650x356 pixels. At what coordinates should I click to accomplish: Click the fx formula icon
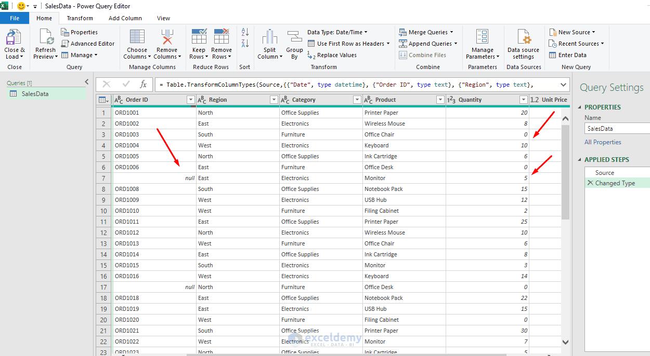[144, 84]
